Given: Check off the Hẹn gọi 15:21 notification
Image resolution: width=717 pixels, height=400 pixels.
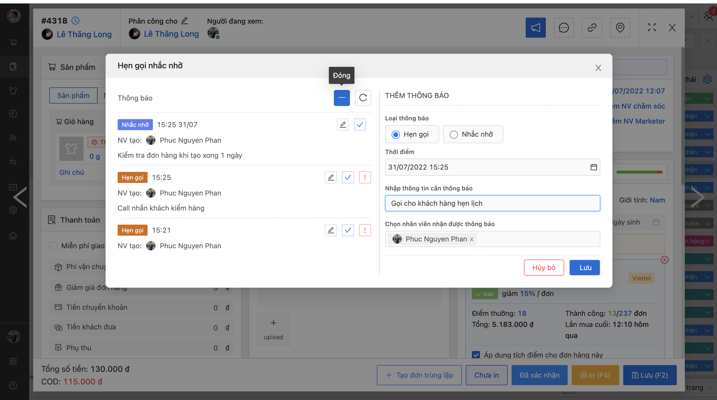Looking at the screenshot, I should pyautogui.click(x=348, y=230).
